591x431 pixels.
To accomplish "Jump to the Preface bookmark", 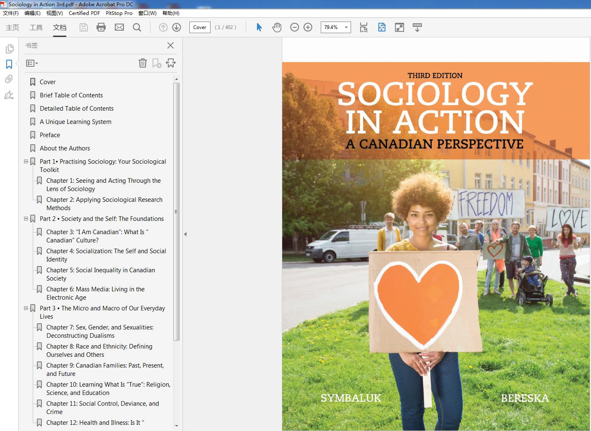I will [50, 135].
